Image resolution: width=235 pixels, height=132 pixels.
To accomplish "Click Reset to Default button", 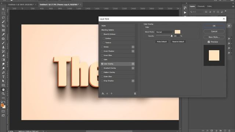I will [178, 41].
